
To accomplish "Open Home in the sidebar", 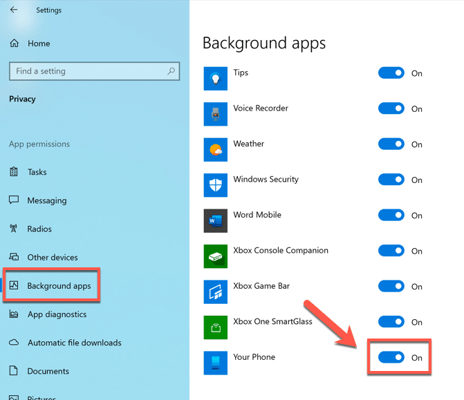I will [39, 44].
